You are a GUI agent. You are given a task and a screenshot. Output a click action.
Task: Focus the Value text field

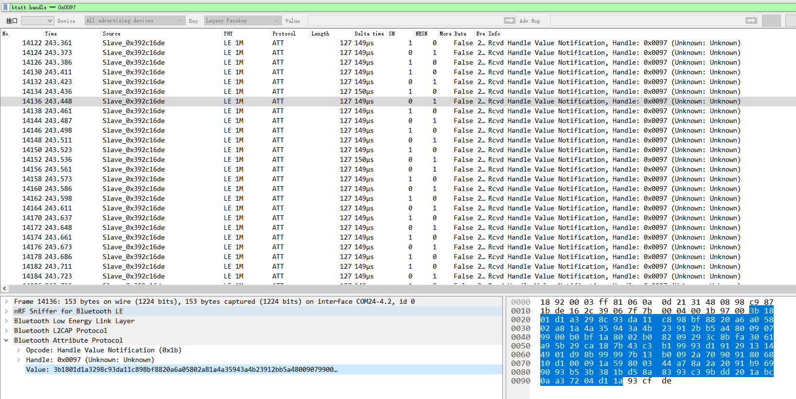tap(406, 20)
